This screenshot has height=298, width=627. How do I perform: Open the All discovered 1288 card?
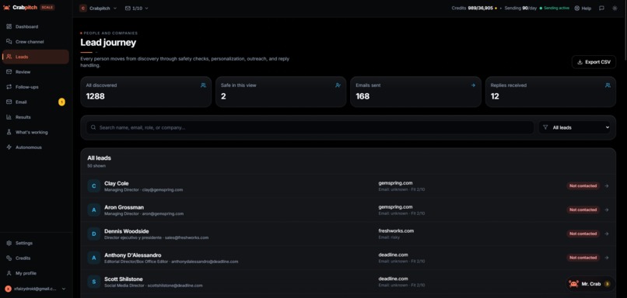(146, 92)
